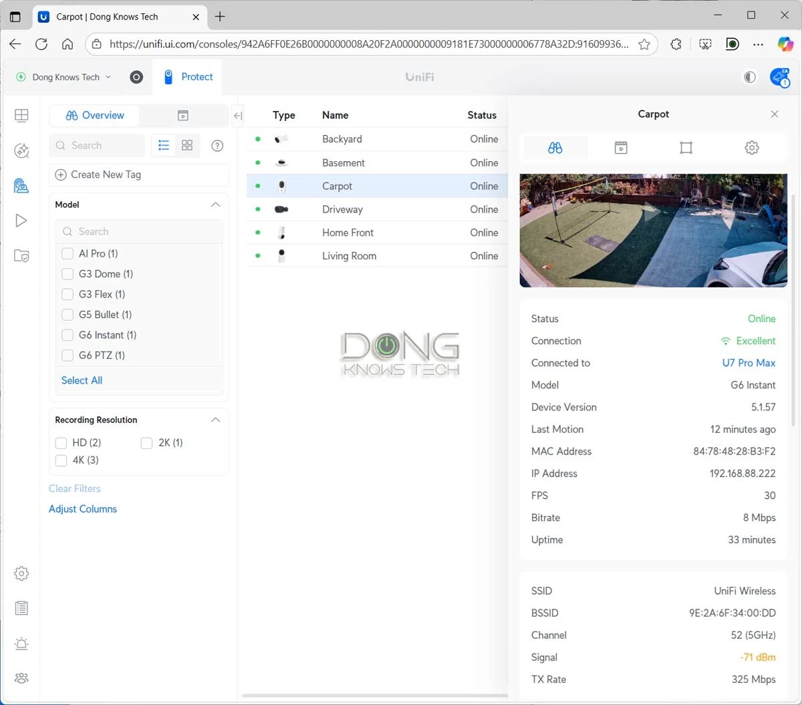
Task: Focus the top camera Search field
Action: (x=98, y=145)
